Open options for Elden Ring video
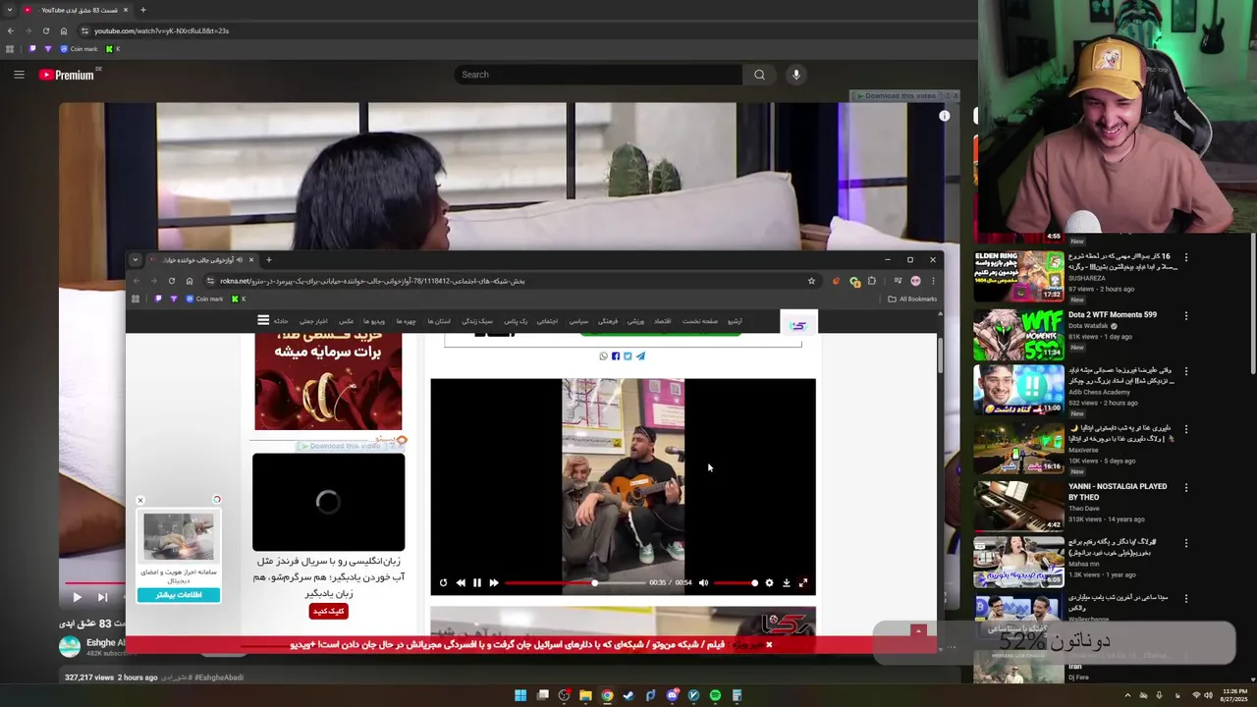Screen dimensions: 1257x707 tap(1185, 257)
